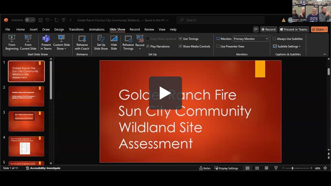331x186 pixels.
Task: Collapse the ribbon chevron
Action: [325, 54]
